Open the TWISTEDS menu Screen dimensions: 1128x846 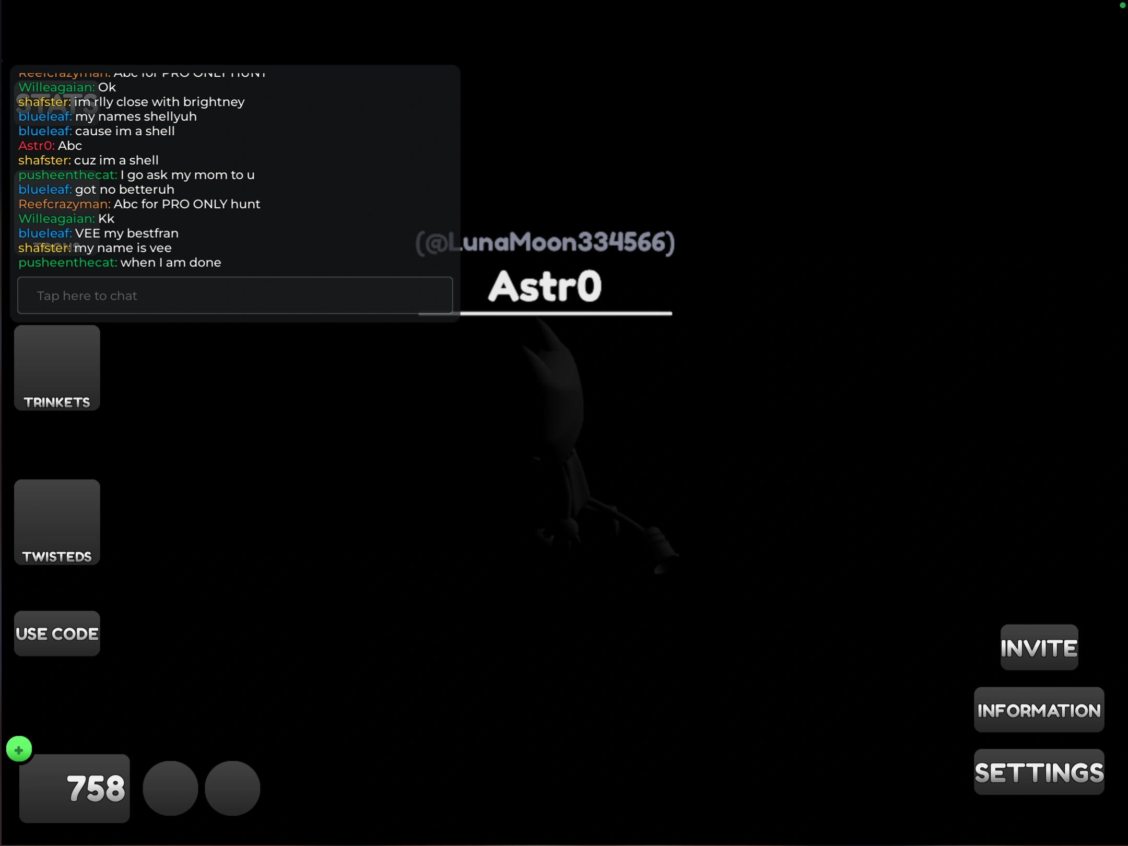coord(57,522)
